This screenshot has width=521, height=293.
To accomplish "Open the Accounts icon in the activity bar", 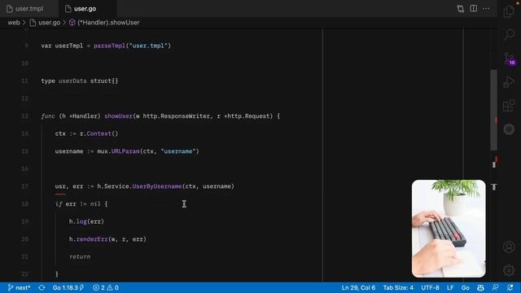I will pos(509,247).
